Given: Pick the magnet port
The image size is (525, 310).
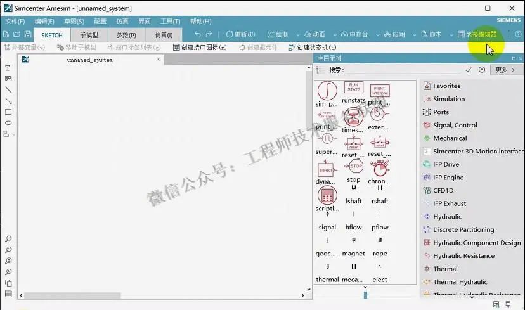Looking at the screenshot, I should [x=354, y=249].
